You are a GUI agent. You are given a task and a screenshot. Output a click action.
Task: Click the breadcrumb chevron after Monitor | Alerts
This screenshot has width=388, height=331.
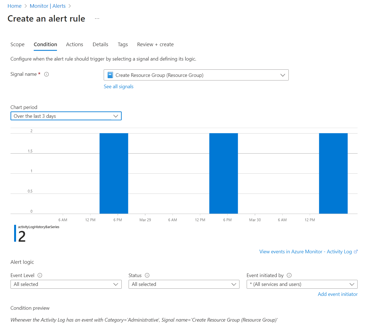(70, 6)
